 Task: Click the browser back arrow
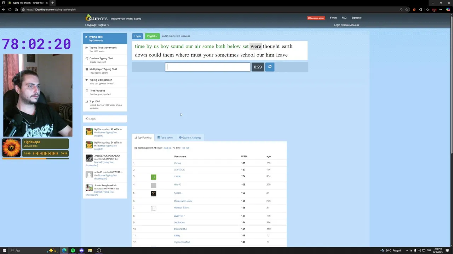(4, 10)
